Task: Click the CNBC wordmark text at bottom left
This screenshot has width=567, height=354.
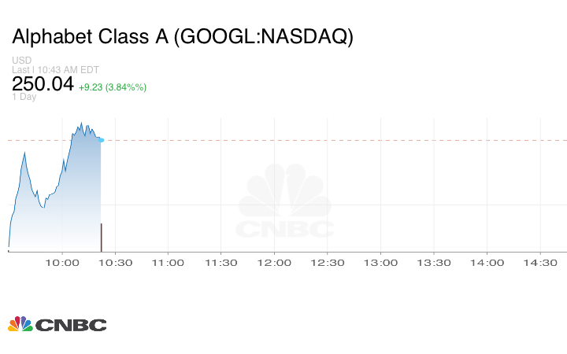Action: (x=71, y=324)
